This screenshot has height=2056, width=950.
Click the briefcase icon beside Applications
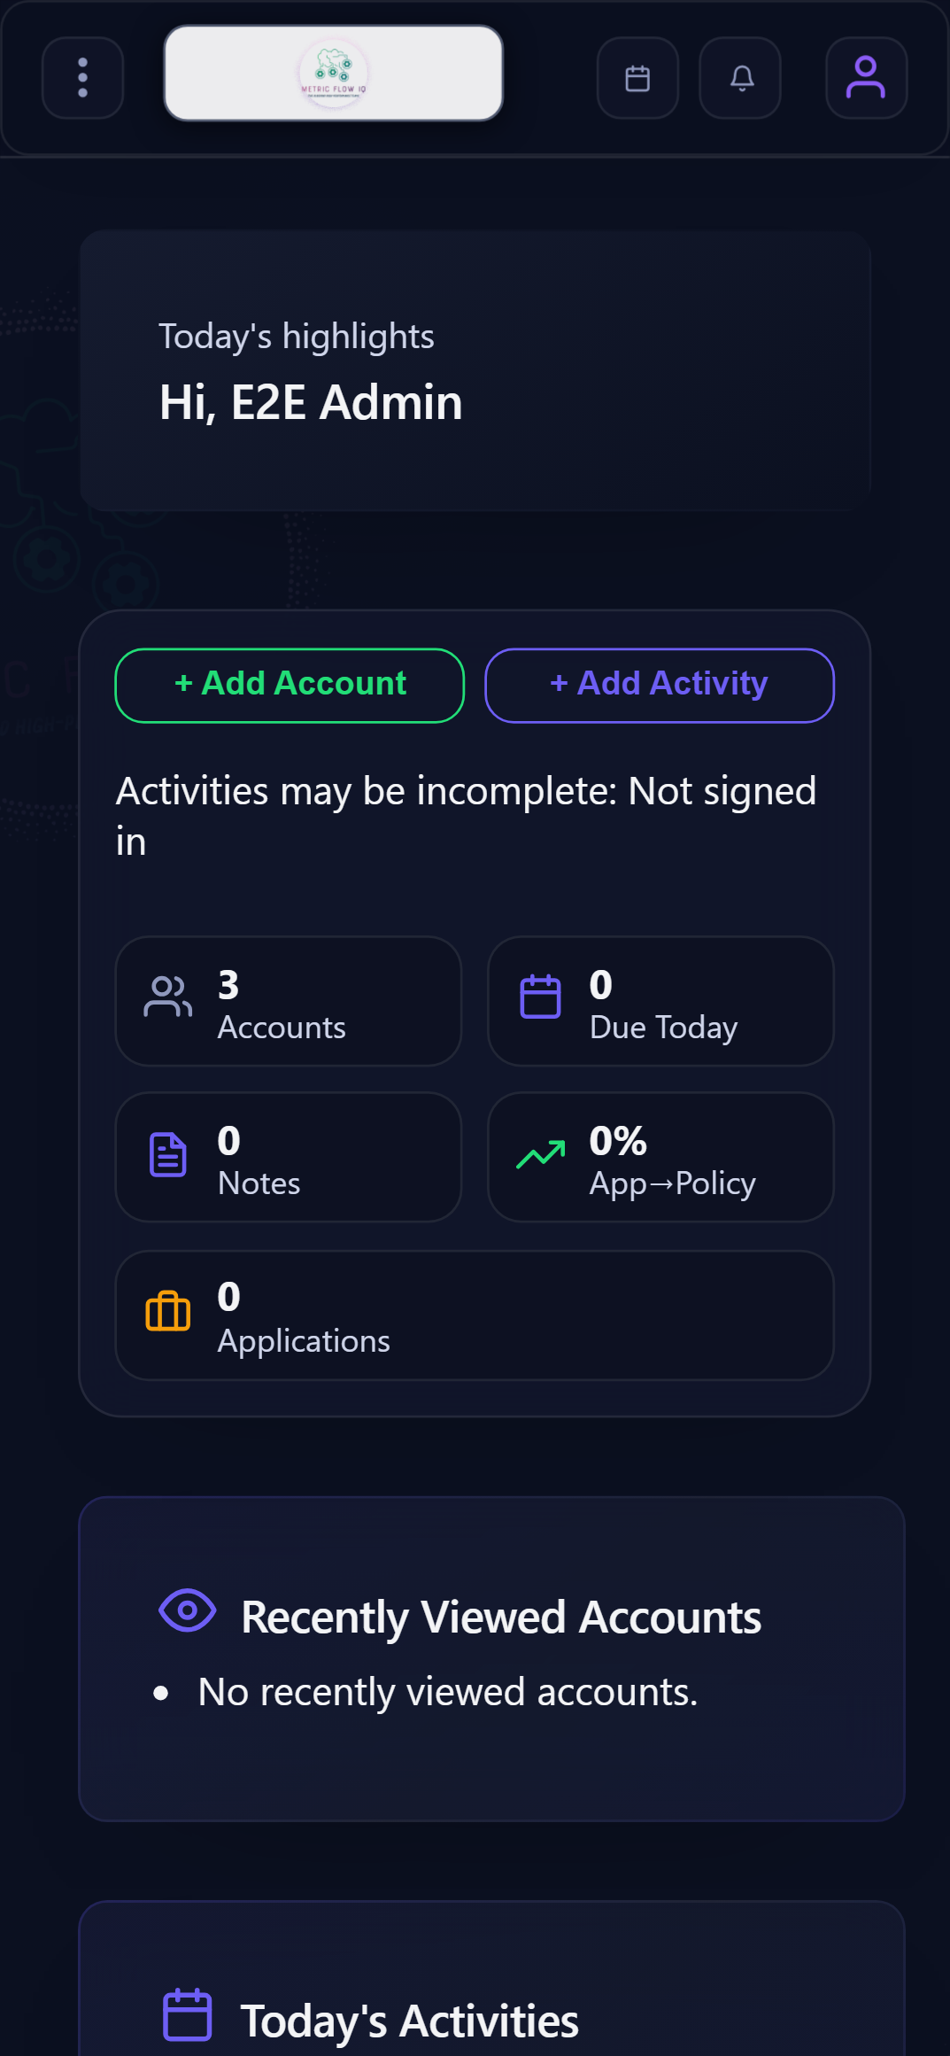coord(168,1311)
